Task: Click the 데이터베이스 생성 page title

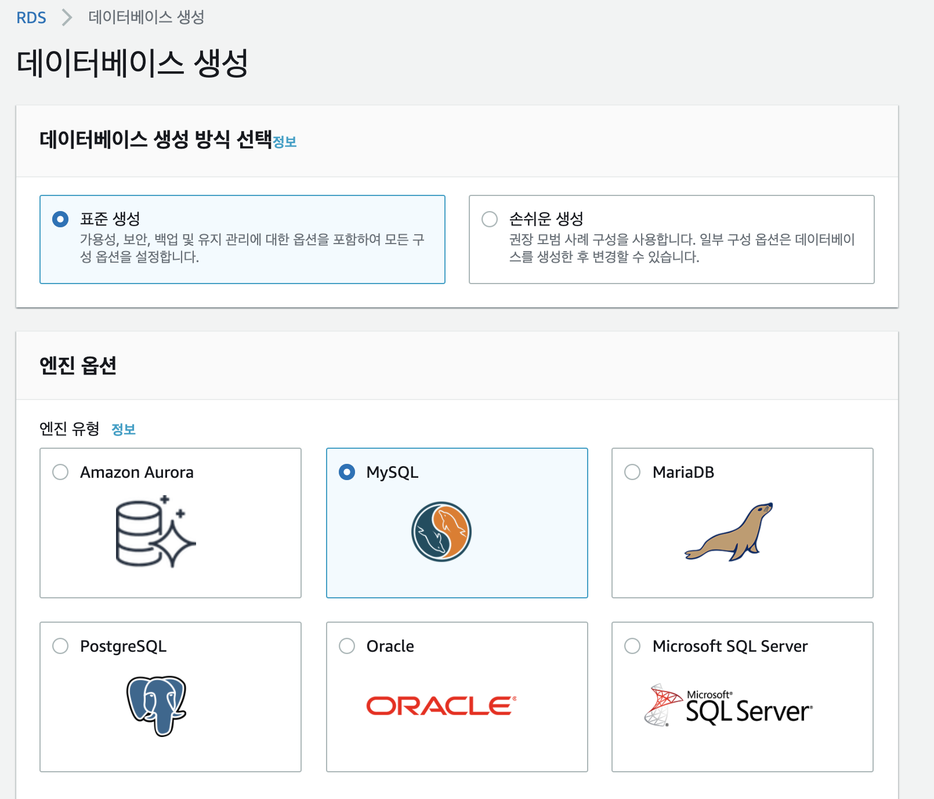Action: (x=132, y=63)
